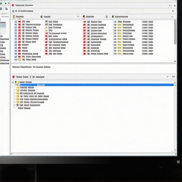Select the folder row with the dark blue badge

coord(28,105)
